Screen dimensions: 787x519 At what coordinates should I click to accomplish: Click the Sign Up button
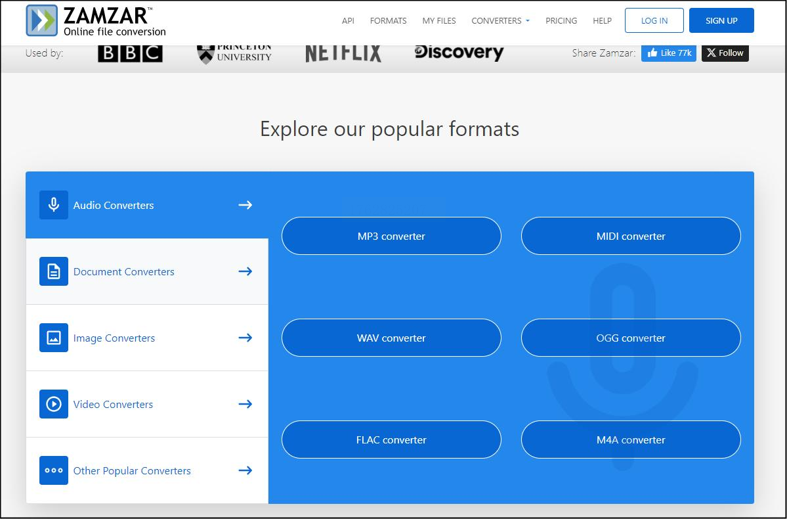click(x=721, y=20)
